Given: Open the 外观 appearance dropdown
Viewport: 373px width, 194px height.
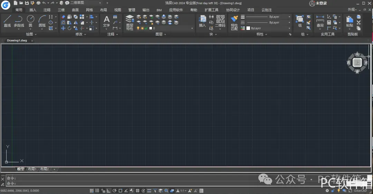Looking at the screenshot, I should (x=352, y=10).
